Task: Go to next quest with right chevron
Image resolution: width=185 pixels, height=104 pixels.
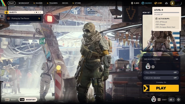Action: click(40, 12)
